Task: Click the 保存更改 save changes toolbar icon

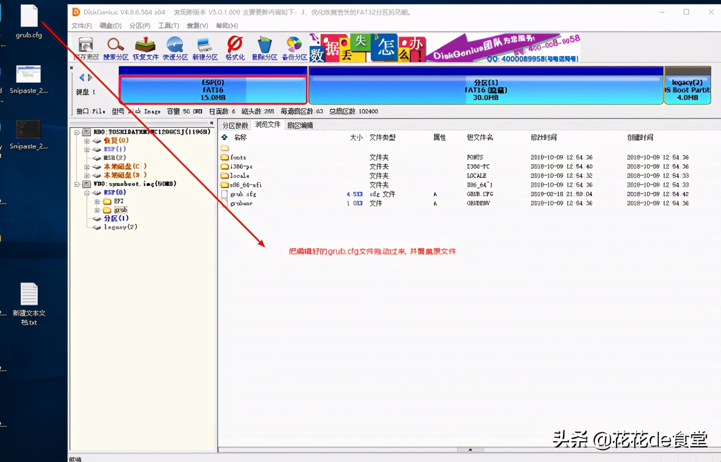Action: [x=86, y=48]
